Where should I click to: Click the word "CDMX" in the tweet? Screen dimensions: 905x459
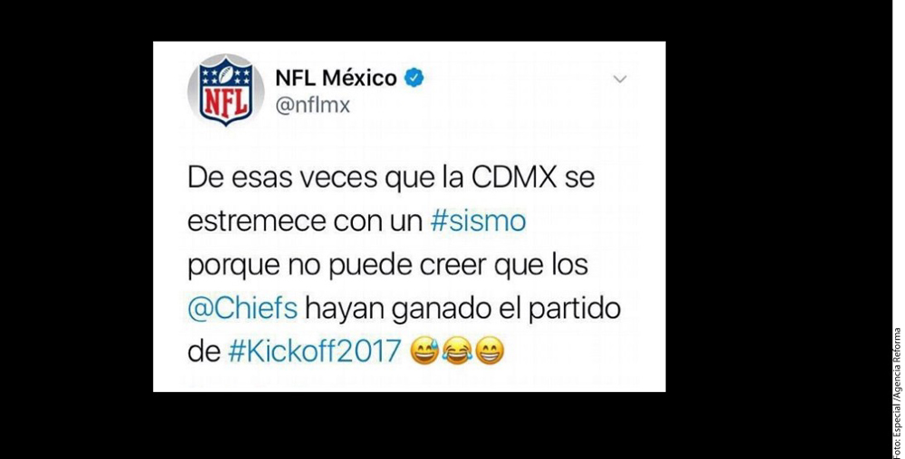514,178
